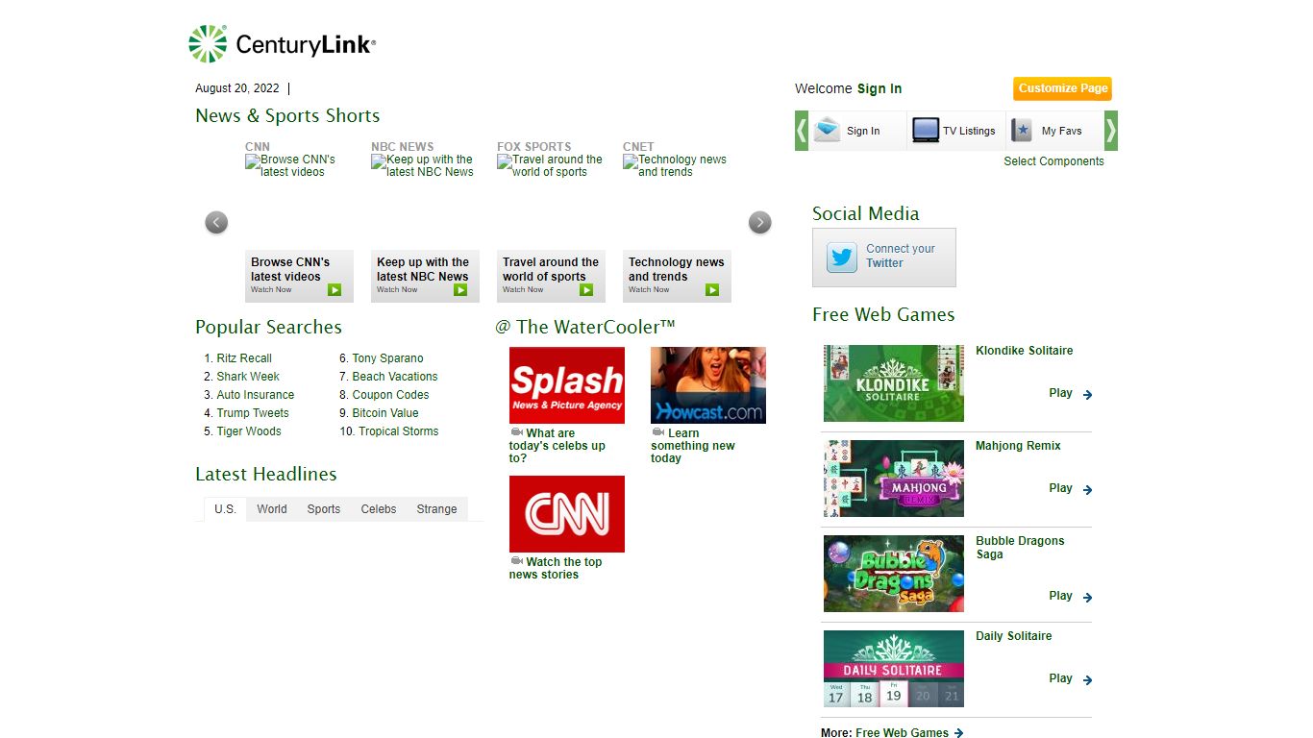The width and height of the screenshot is (1313, 738).
Task: Click the Klondike Solitaire title link
Action: pyautogui.click(x=1025, y=351)
